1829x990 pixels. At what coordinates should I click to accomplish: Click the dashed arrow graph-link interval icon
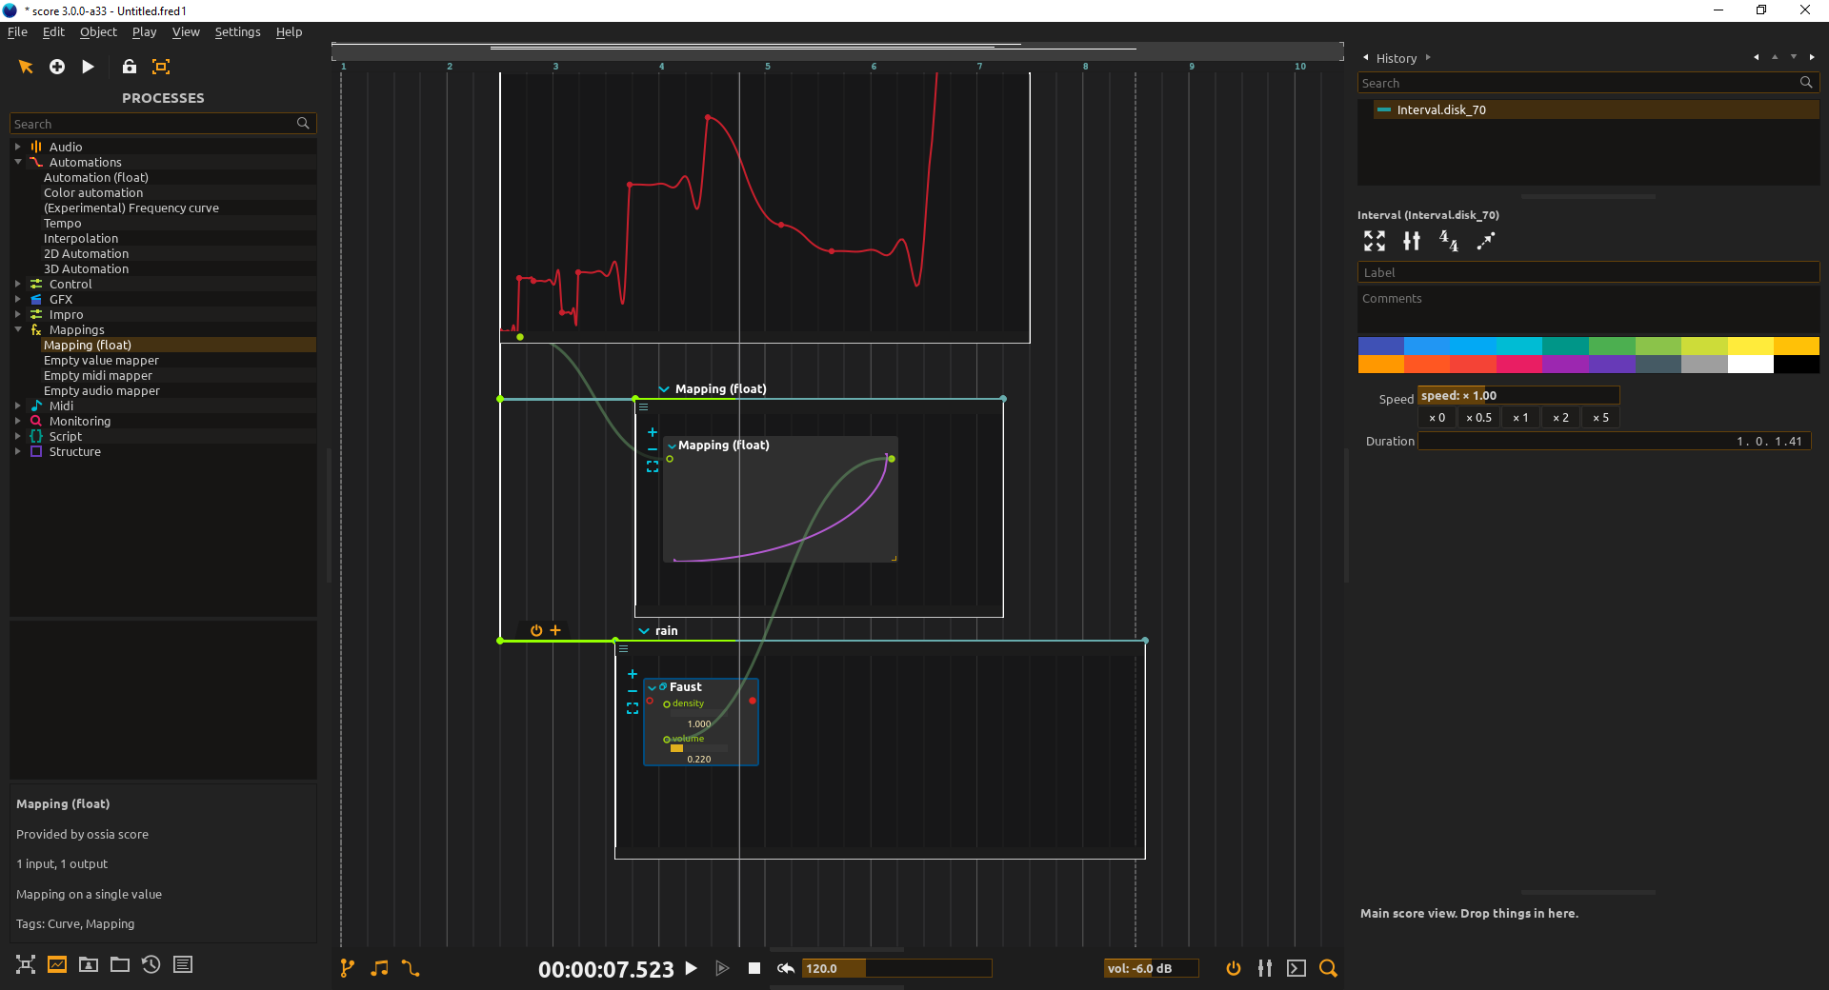coord(1486,241)
